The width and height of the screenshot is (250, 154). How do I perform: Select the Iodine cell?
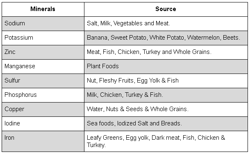pyautogui.click(x=43, y=124)
